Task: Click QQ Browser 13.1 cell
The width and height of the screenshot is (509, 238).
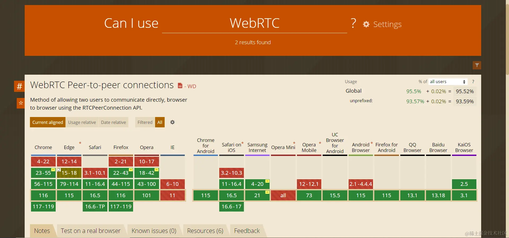Action: click(413, 195)
